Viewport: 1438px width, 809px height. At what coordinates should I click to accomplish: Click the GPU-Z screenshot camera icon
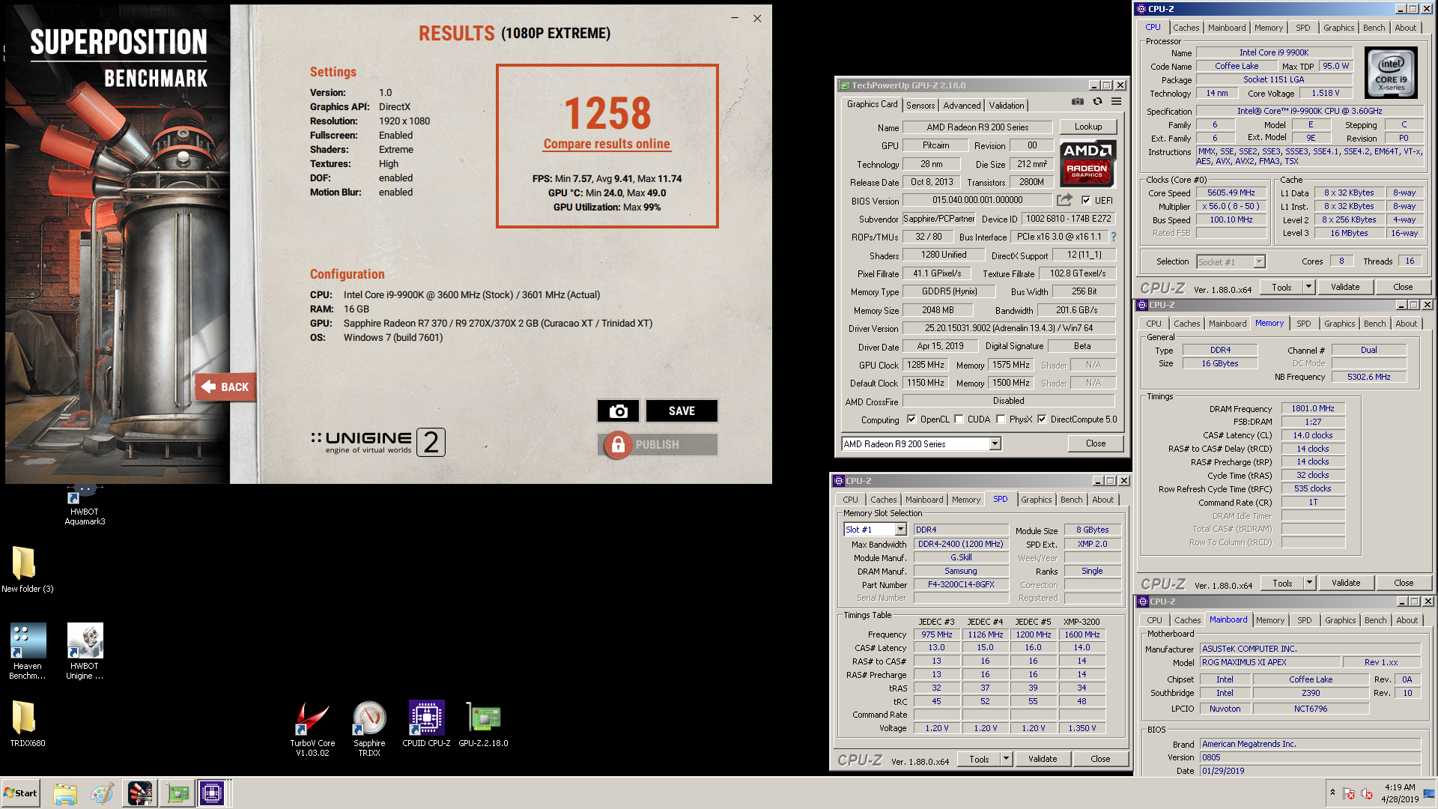1077,101
